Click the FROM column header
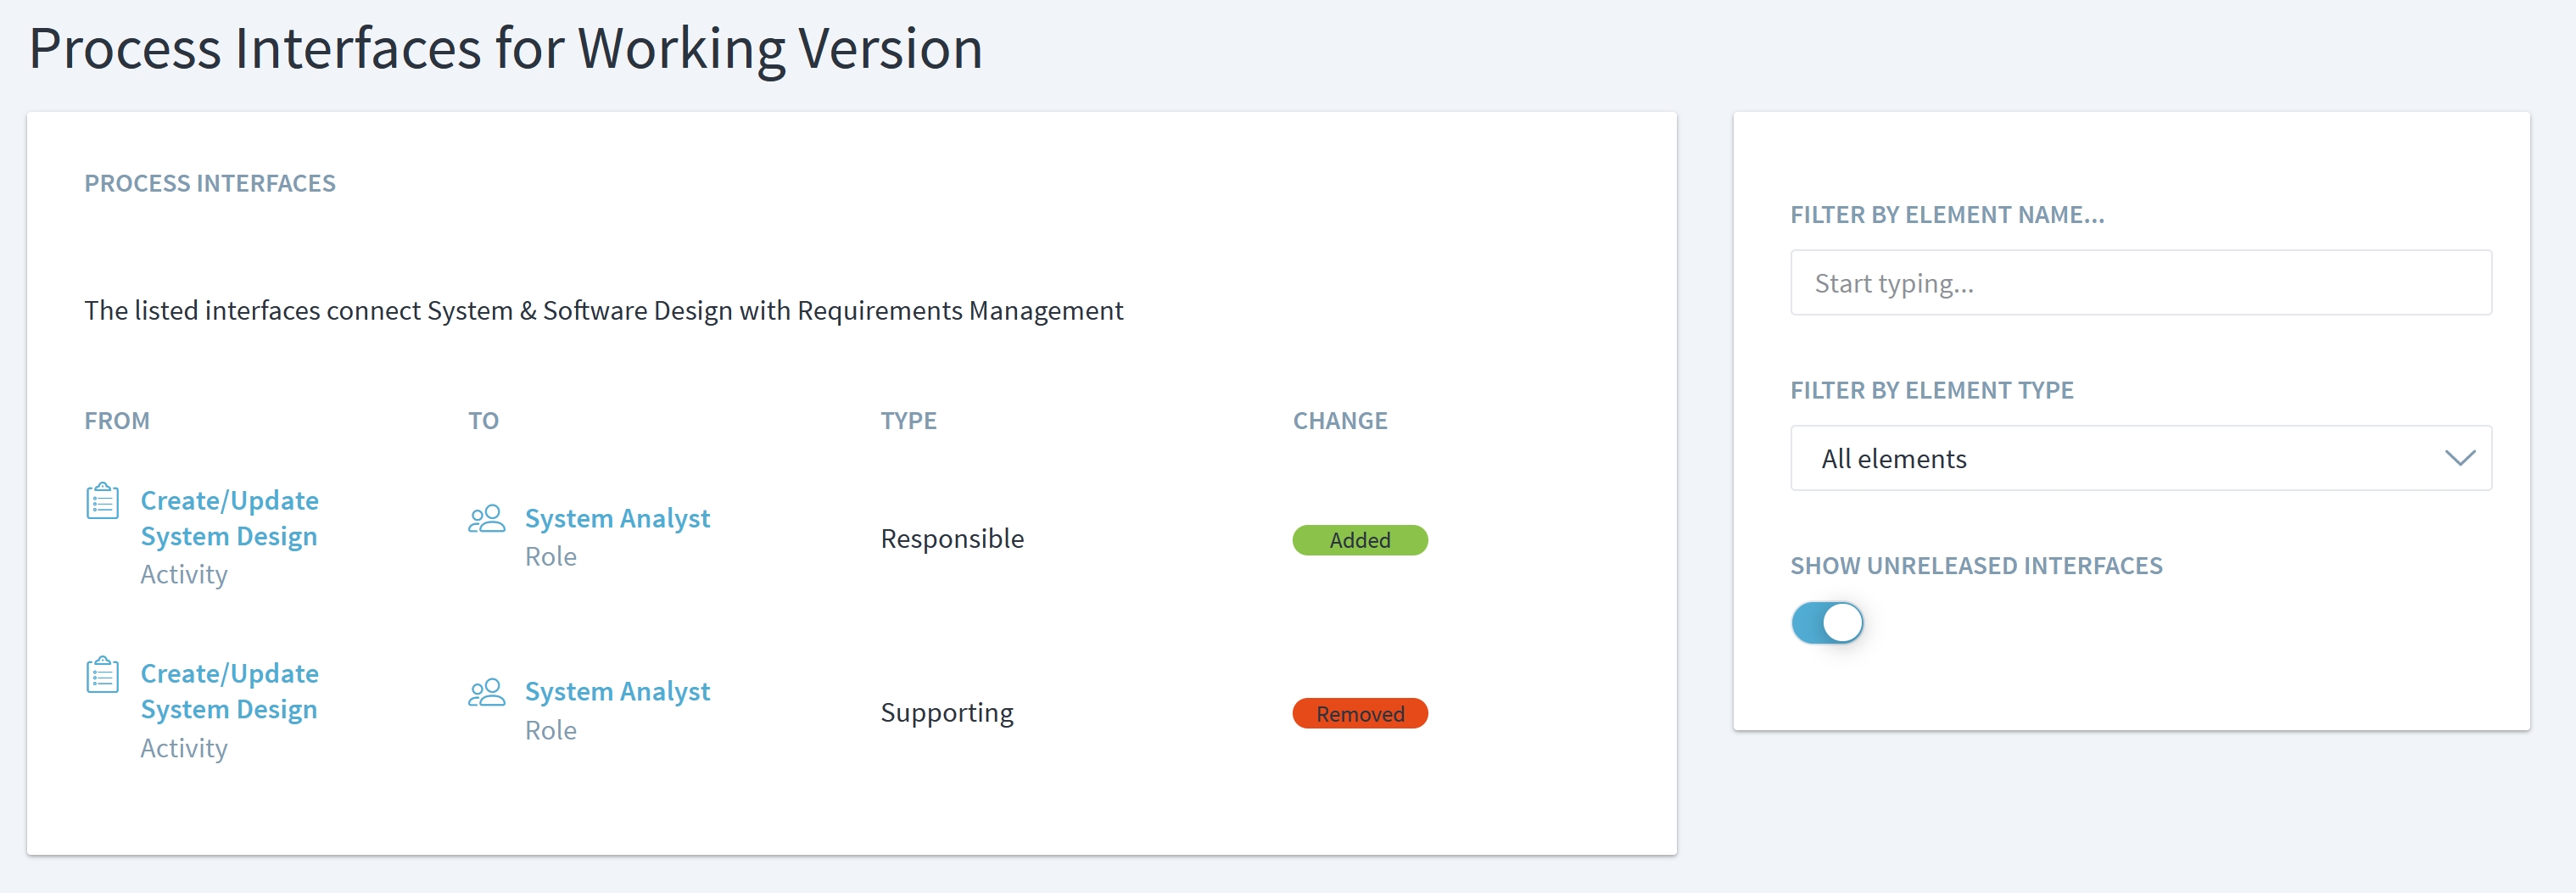 pos(117,421)
